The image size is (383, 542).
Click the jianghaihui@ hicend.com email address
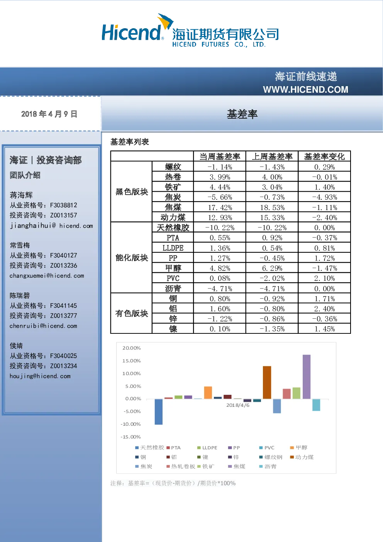coord(51,226)
